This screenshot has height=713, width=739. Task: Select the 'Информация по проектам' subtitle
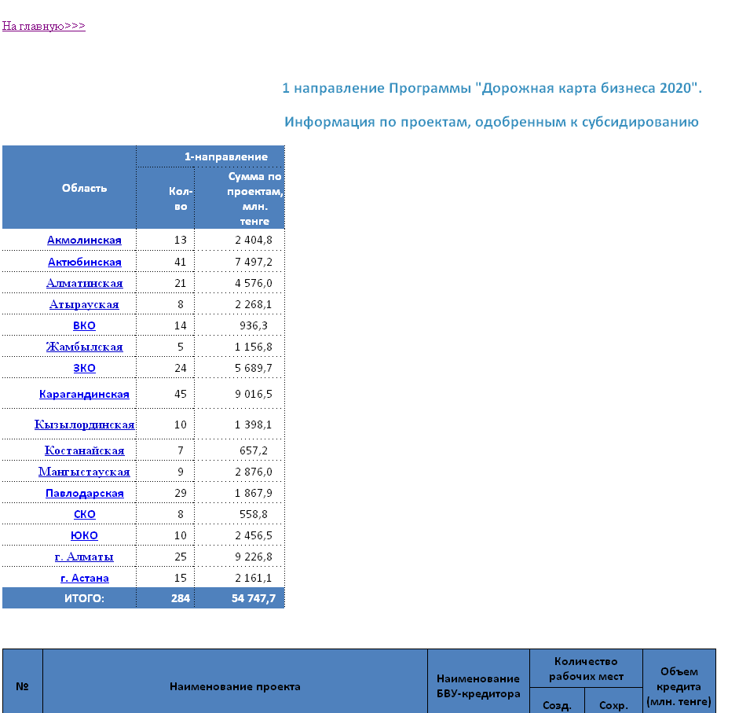[x=492, y=122]
